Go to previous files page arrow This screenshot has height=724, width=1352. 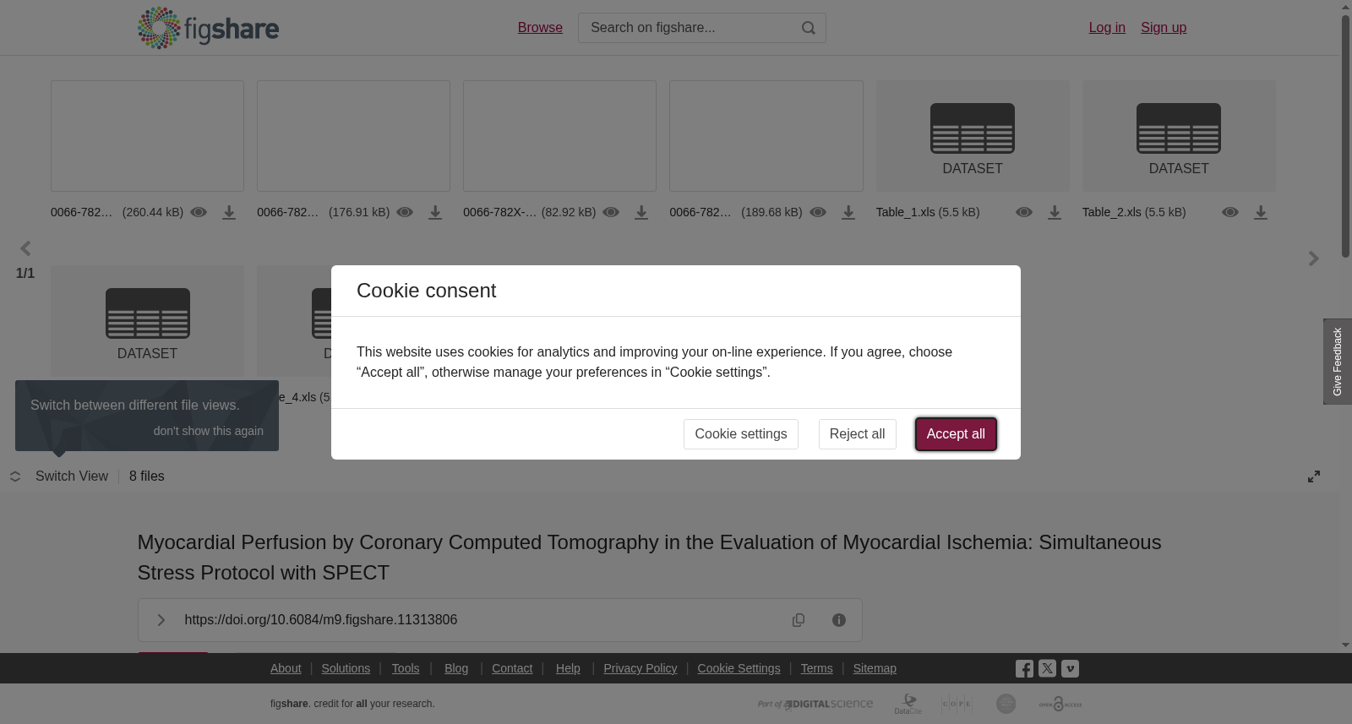click(25, 248)
